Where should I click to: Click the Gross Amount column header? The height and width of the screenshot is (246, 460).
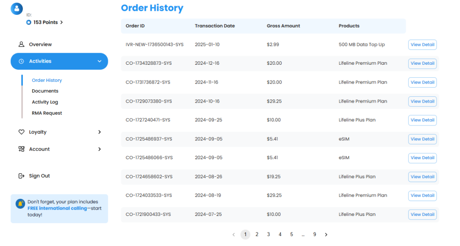283,26
